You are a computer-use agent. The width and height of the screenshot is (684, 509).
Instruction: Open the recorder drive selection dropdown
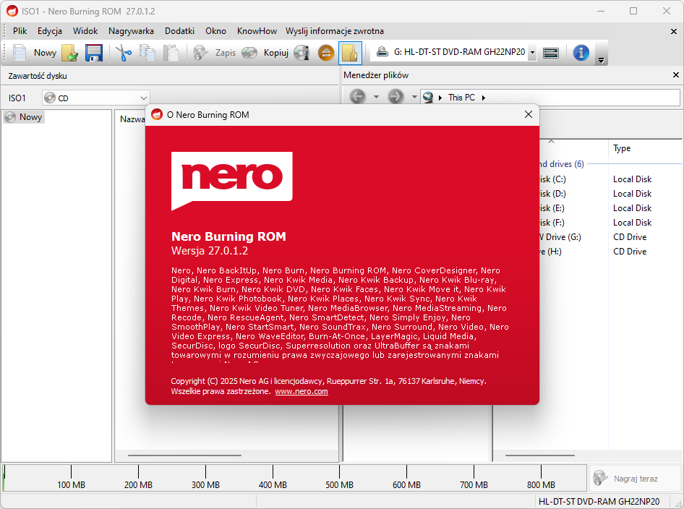click(532, 52)
